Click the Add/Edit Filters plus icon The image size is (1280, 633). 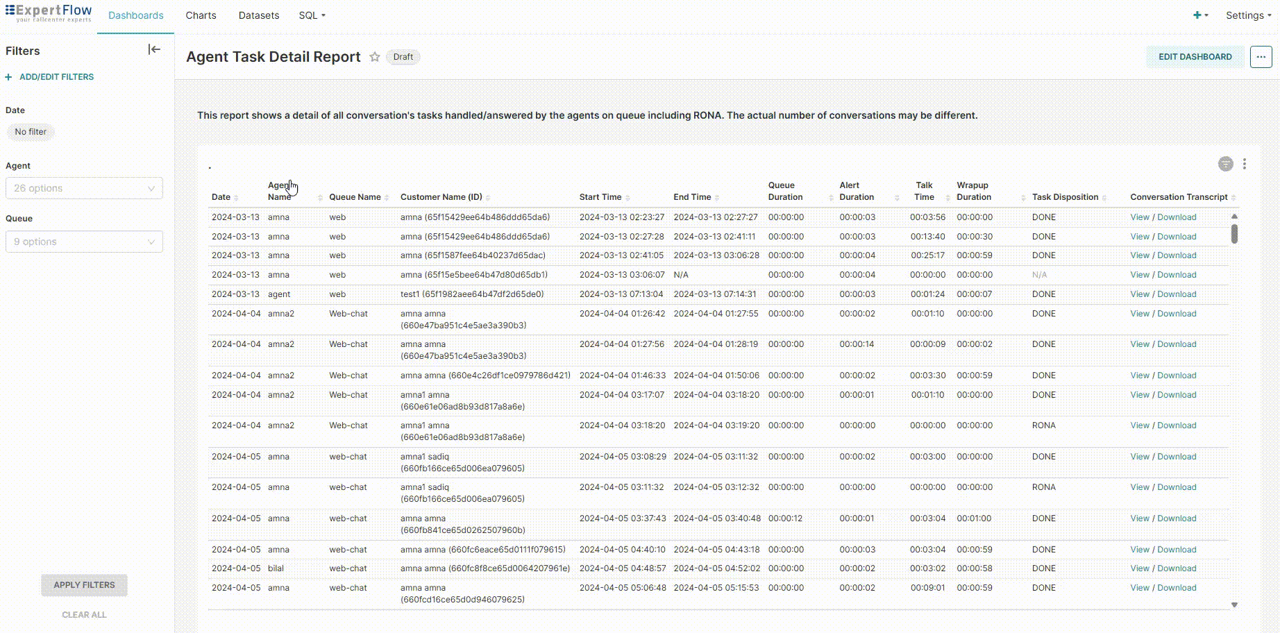(8, 76)
